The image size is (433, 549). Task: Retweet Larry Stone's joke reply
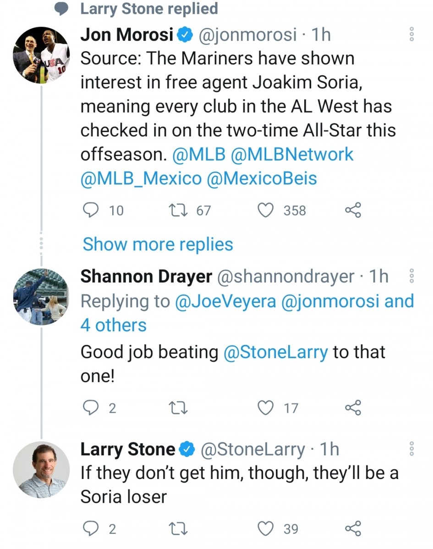tap(179, 528)
